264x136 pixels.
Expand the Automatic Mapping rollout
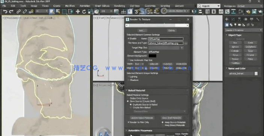[140, 130]
